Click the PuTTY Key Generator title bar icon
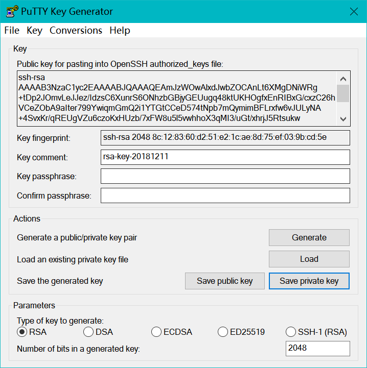Screen dimensions: 367x368 click(12, 11)
